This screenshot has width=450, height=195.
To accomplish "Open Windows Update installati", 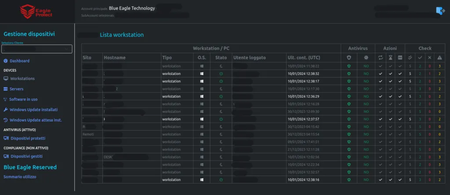I will click(x=33, y=110).
